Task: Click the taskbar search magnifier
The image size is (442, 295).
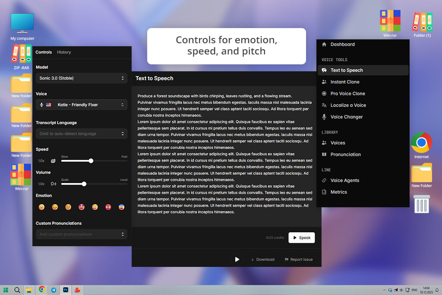Action: pyautogui.click(x=17, y=290)
